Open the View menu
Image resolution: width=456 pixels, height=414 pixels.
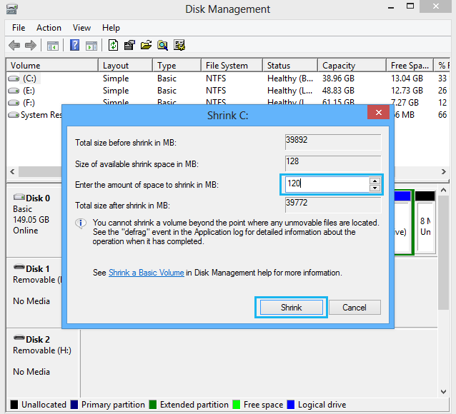(x=81, y=28)
